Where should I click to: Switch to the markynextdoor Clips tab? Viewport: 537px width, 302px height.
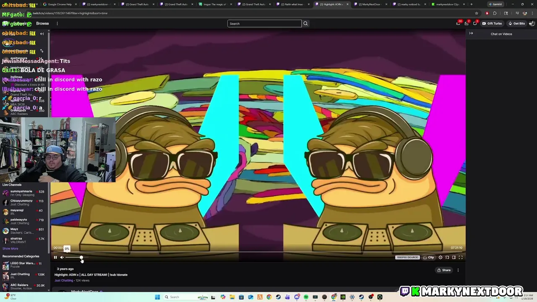click(447, 4)
